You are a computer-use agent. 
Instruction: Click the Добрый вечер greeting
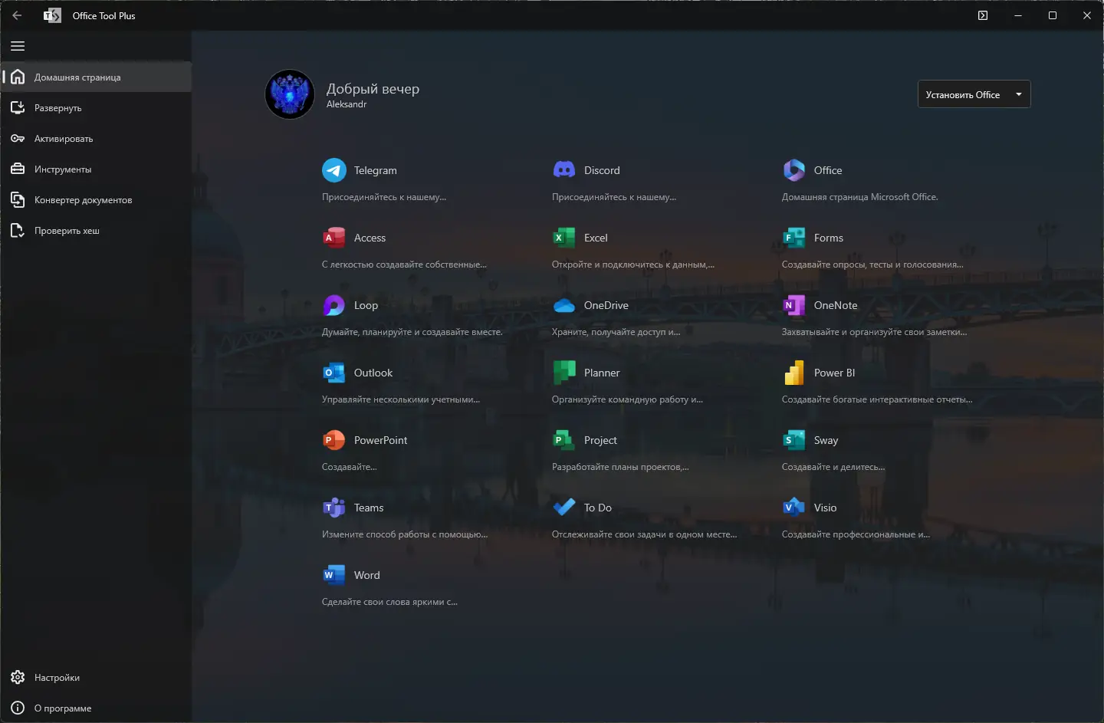point(373,88)
